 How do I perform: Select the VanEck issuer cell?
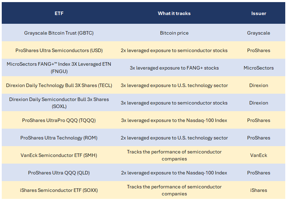point(258,155)
